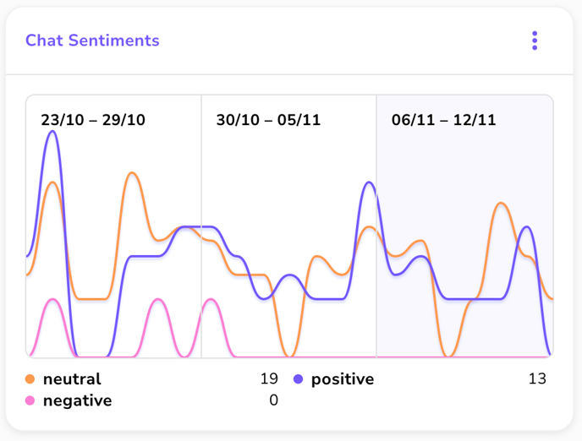Toggle the neutral series legend label
Screen dimensions: 582x441
pyautogui.click(x=72, y=379)
